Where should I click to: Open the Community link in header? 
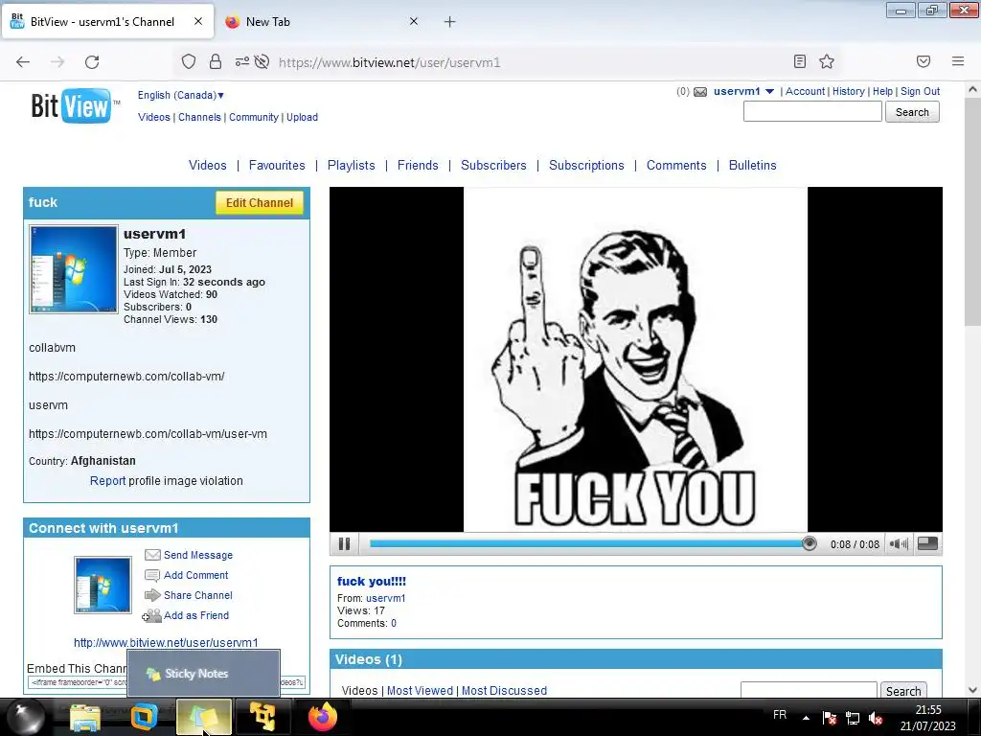point(253,117)
